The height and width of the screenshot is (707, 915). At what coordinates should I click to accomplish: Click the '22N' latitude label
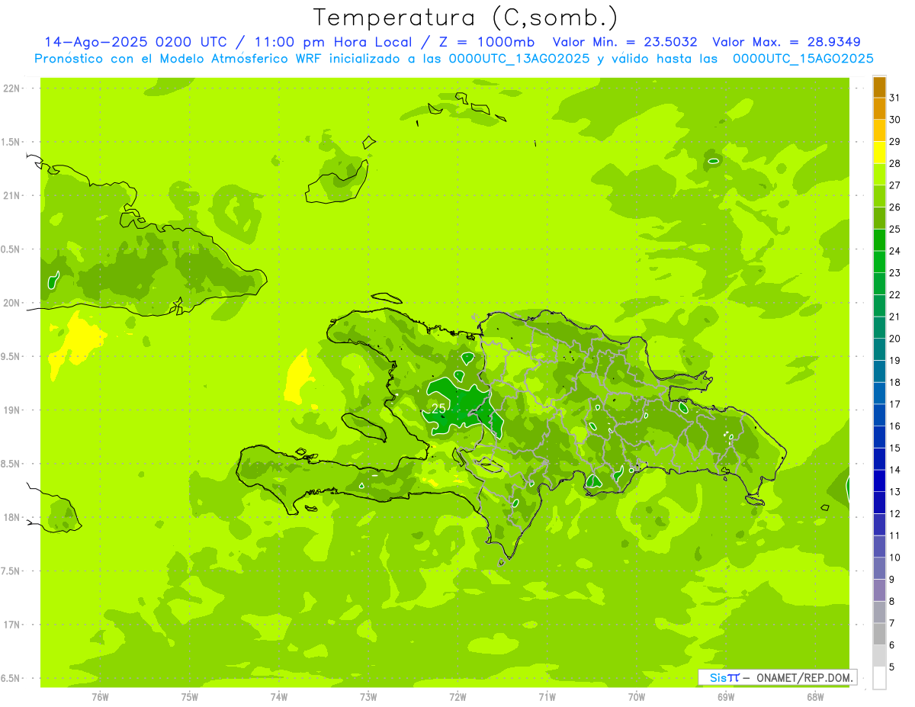tap(12, 88)
